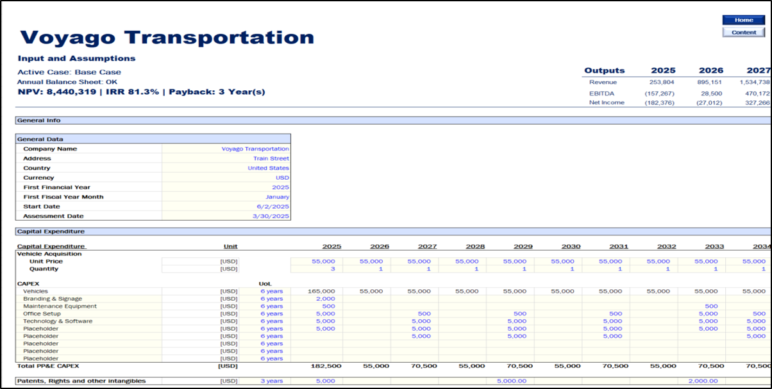Click the General Info section header
Screen dimensions: 772x389
pos(38,120)
